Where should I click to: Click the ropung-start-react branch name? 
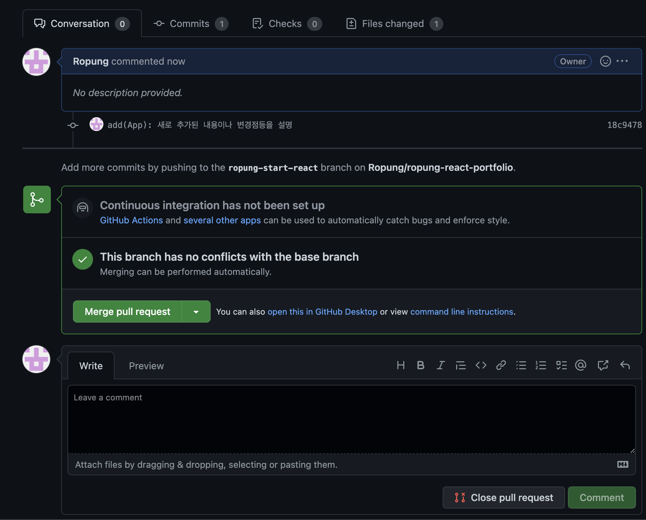click(x=273, y=168)
